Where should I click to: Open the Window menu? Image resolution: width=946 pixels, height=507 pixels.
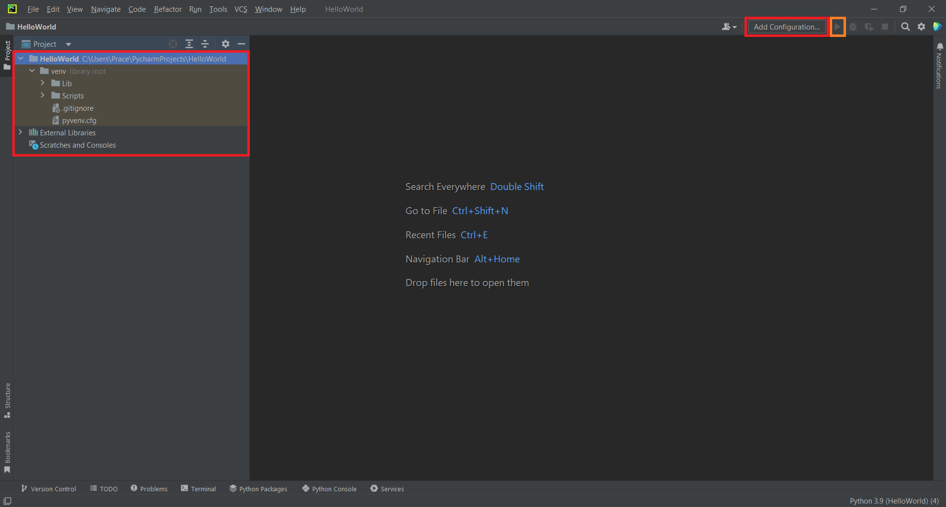pyautogui.click(x=269, y=9)
